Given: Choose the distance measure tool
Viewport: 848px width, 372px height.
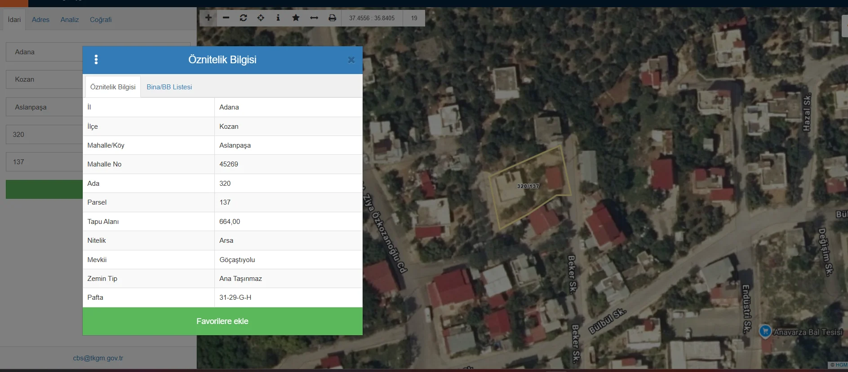Looking at the screenshot, I should (x=314, y=18).
